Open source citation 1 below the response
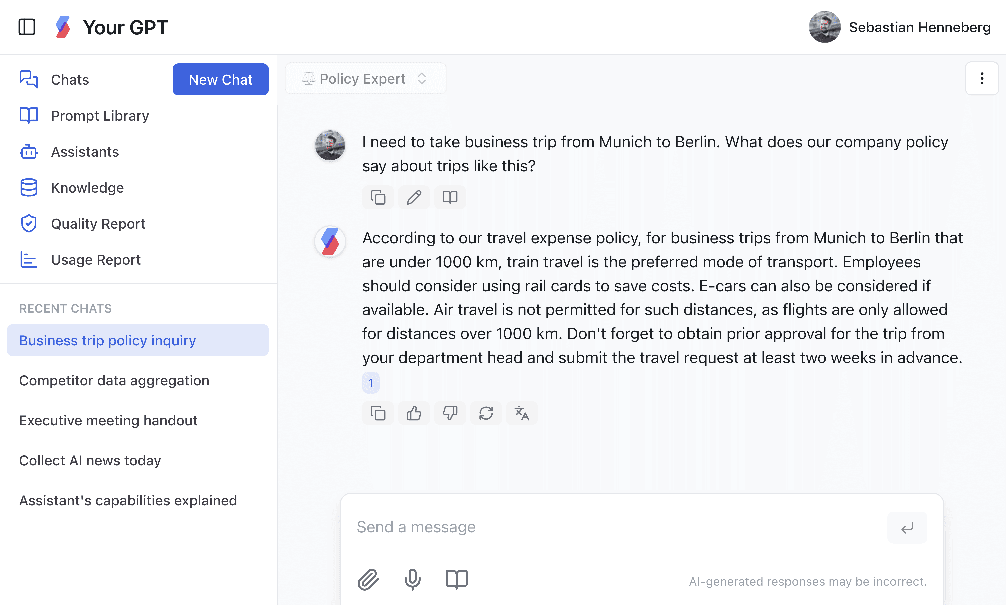1006x605 pixels. [x=371, y=383]
